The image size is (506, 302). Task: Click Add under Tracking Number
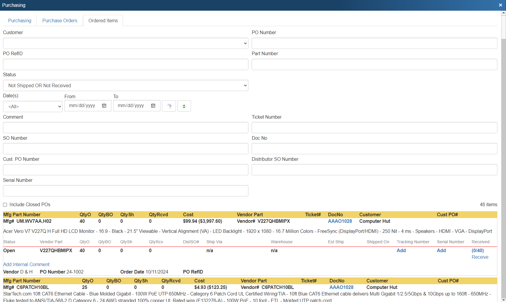401,250
